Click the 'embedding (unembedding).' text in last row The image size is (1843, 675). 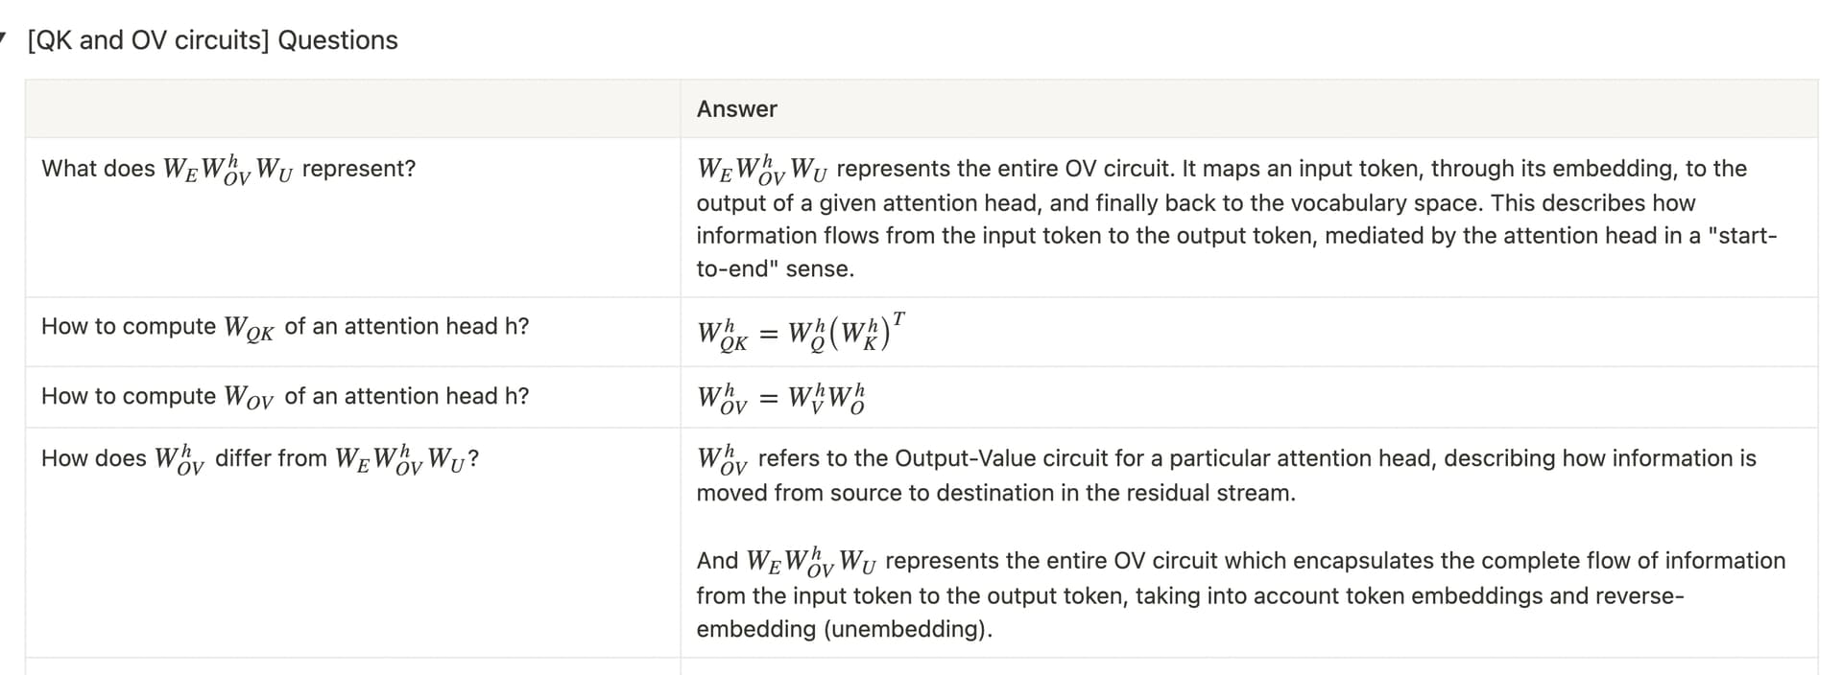coord(844,630)
